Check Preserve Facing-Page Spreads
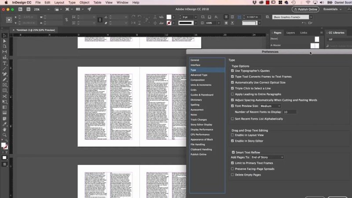This screenshot has width=352, height=198. tap(232, 169)
